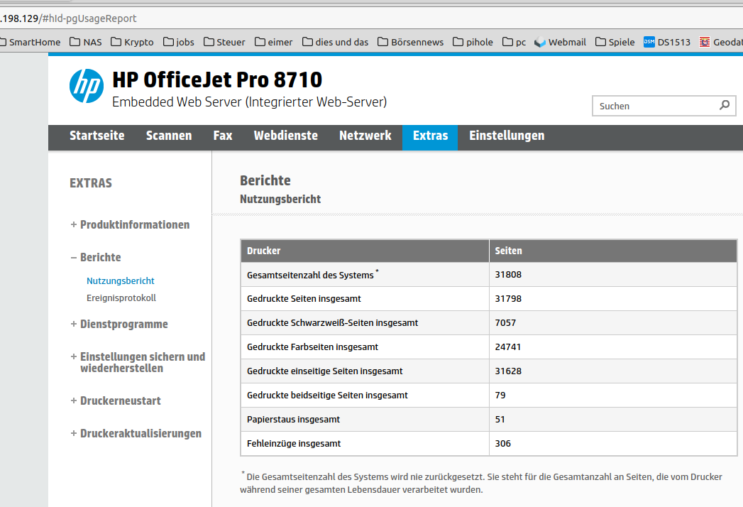743x507 pixels.
Task: Select the value 79
Action: (x=500, y=396)
